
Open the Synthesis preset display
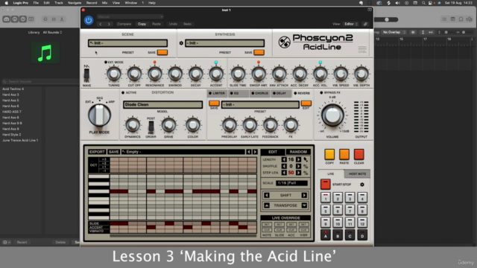pyautogui.click(x=225, y=43)
